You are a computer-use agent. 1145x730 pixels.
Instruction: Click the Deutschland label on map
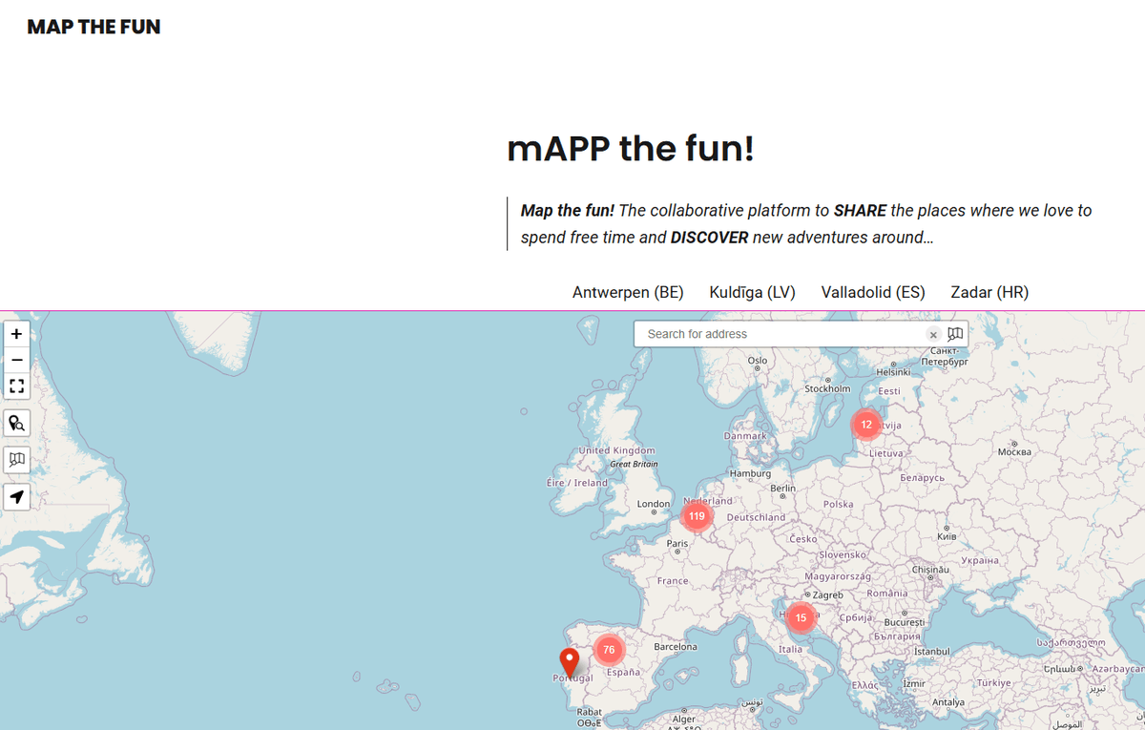[x=757, y=517]
